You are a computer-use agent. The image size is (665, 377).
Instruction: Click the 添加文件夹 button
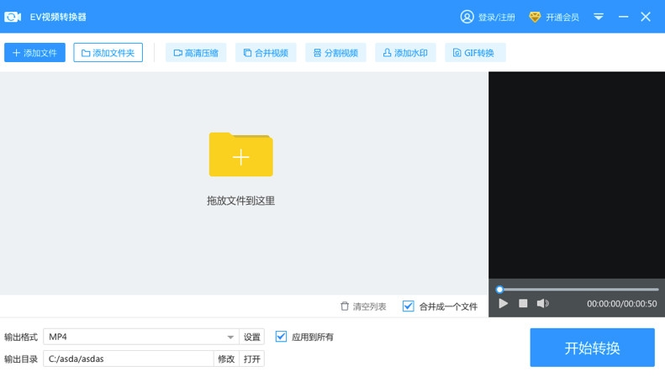(x=108, y=53)
